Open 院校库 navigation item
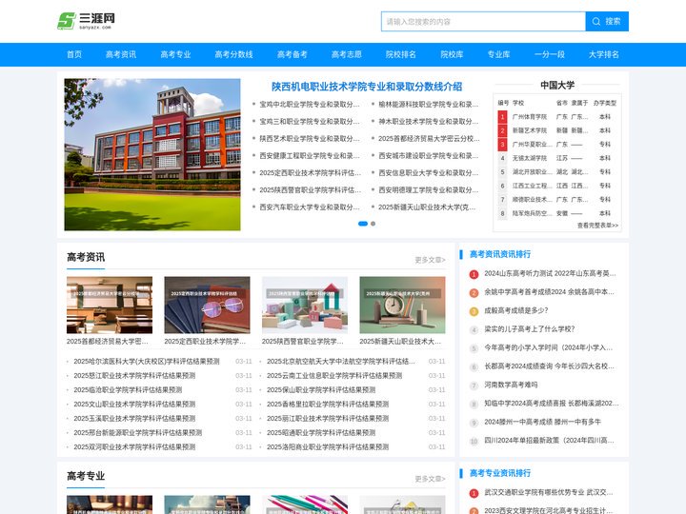 click(x=452, y=54)
